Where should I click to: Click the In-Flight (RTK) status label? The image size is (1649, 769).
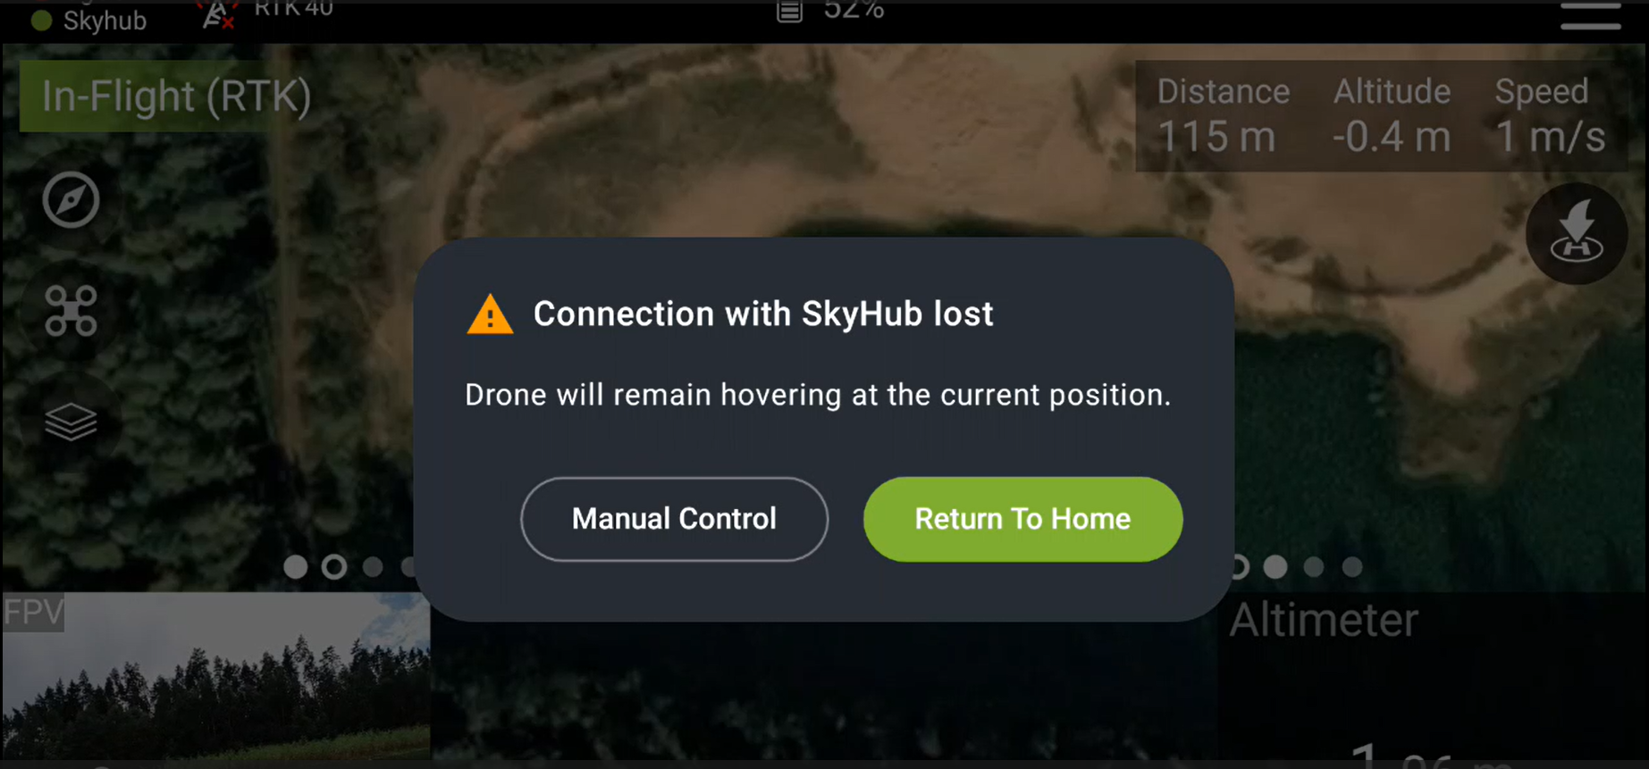pos(175,96)
